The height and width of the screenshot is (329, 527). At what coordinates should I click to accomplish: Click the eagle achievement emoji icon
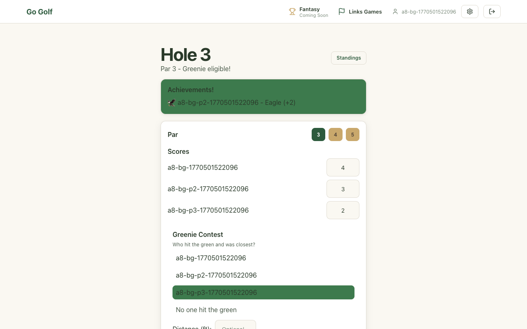pyautogui.click(x=172, y=103)
